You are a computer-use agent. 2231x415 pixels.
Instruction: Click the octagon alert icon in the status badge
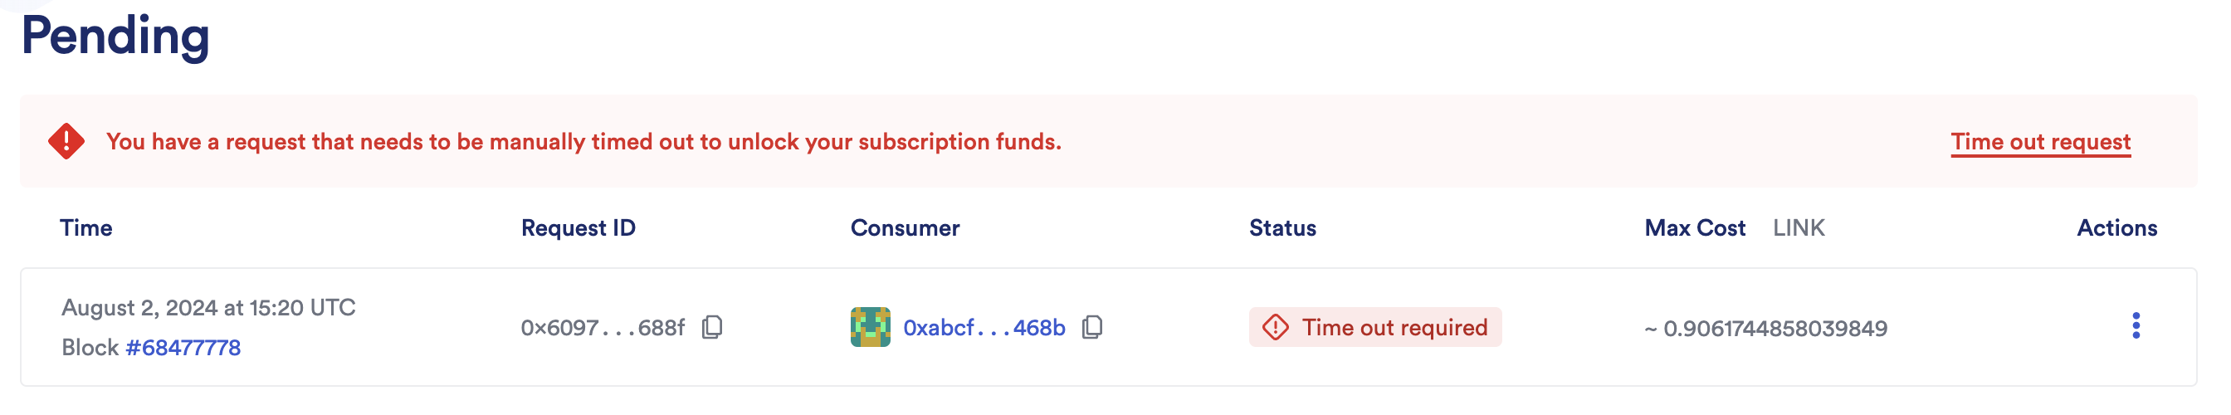1275,328
